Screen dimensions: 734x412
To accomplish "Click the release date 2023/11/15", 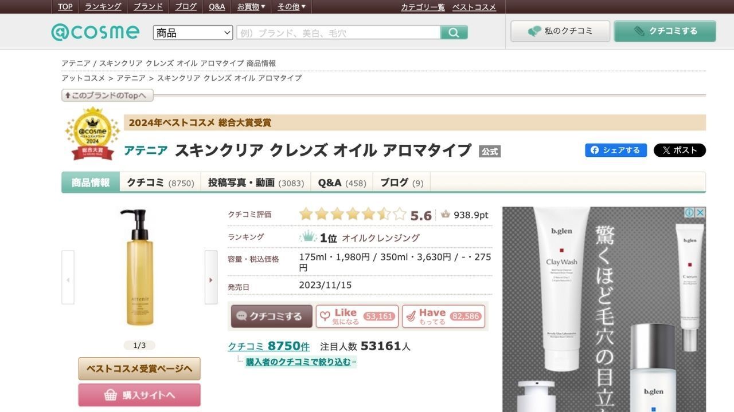I will coord(325,285).
